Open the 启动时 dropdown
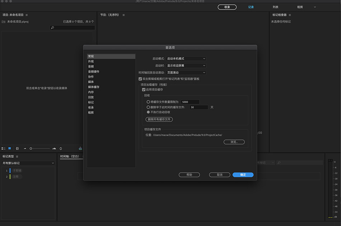Screen dimensions: 341x226 click(x=186, y=65)
